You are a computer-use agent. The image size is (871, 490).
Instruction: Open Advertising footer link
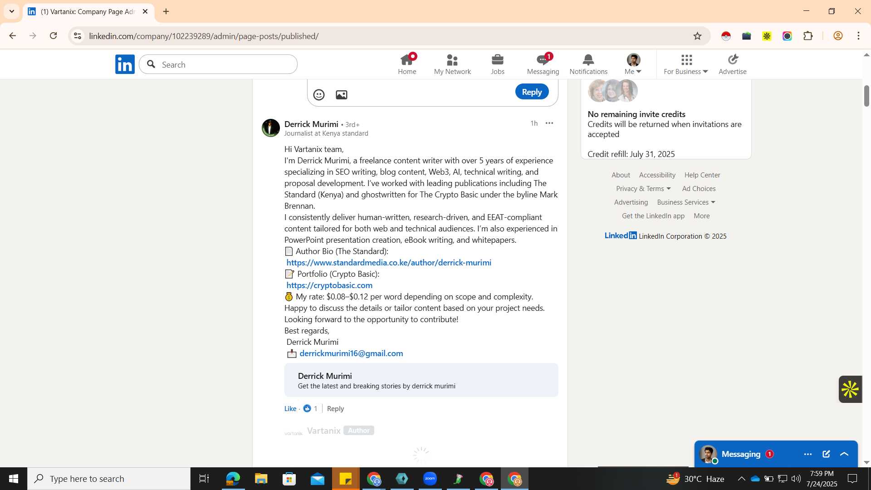coord(631,202)
